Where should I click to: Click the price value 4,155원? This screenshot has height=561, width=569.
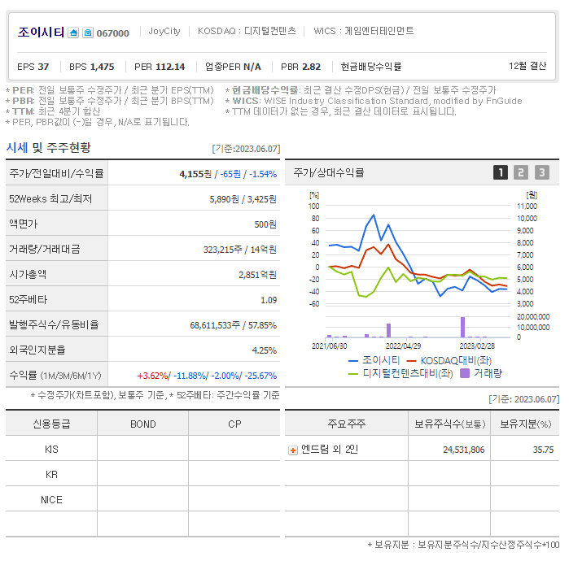click(x=195, y=174)
